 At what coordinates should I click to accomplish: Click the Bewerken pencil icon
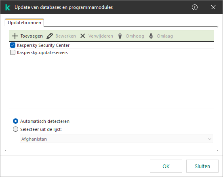pyautogui.click(x=50, y=36)
